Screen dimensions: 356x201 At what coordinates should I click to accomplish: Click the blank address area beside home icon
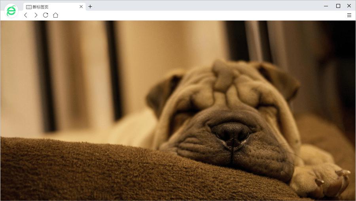198,15
